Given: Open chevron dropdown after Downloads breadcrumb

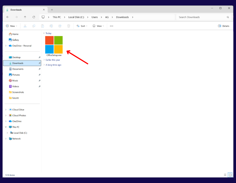Looking at the screenshot, I should click(133, 17).
